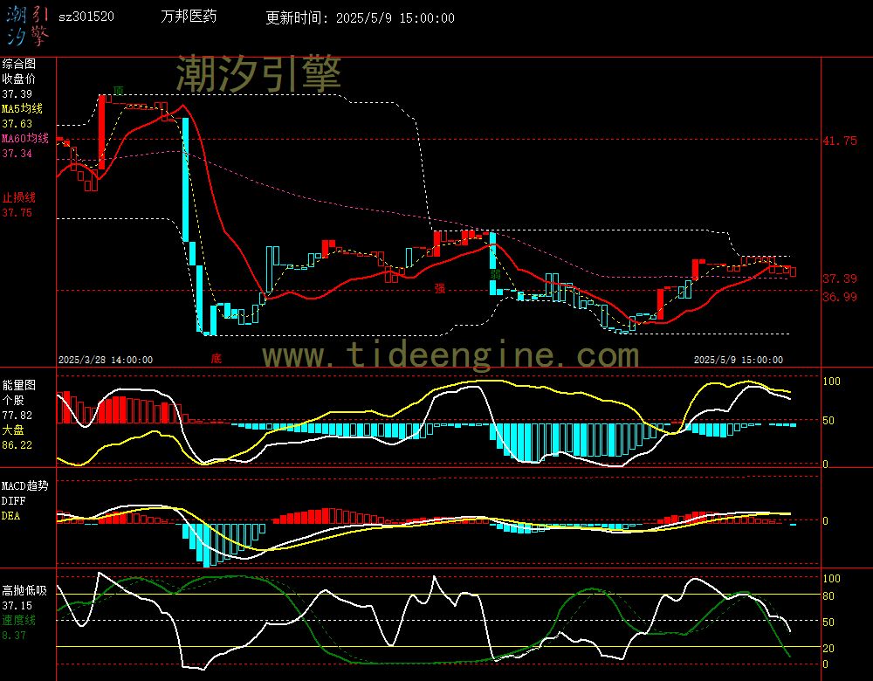Click the 个股 legend label
The width and height of the screenshot is (873, 681).
tap(13, 401)
